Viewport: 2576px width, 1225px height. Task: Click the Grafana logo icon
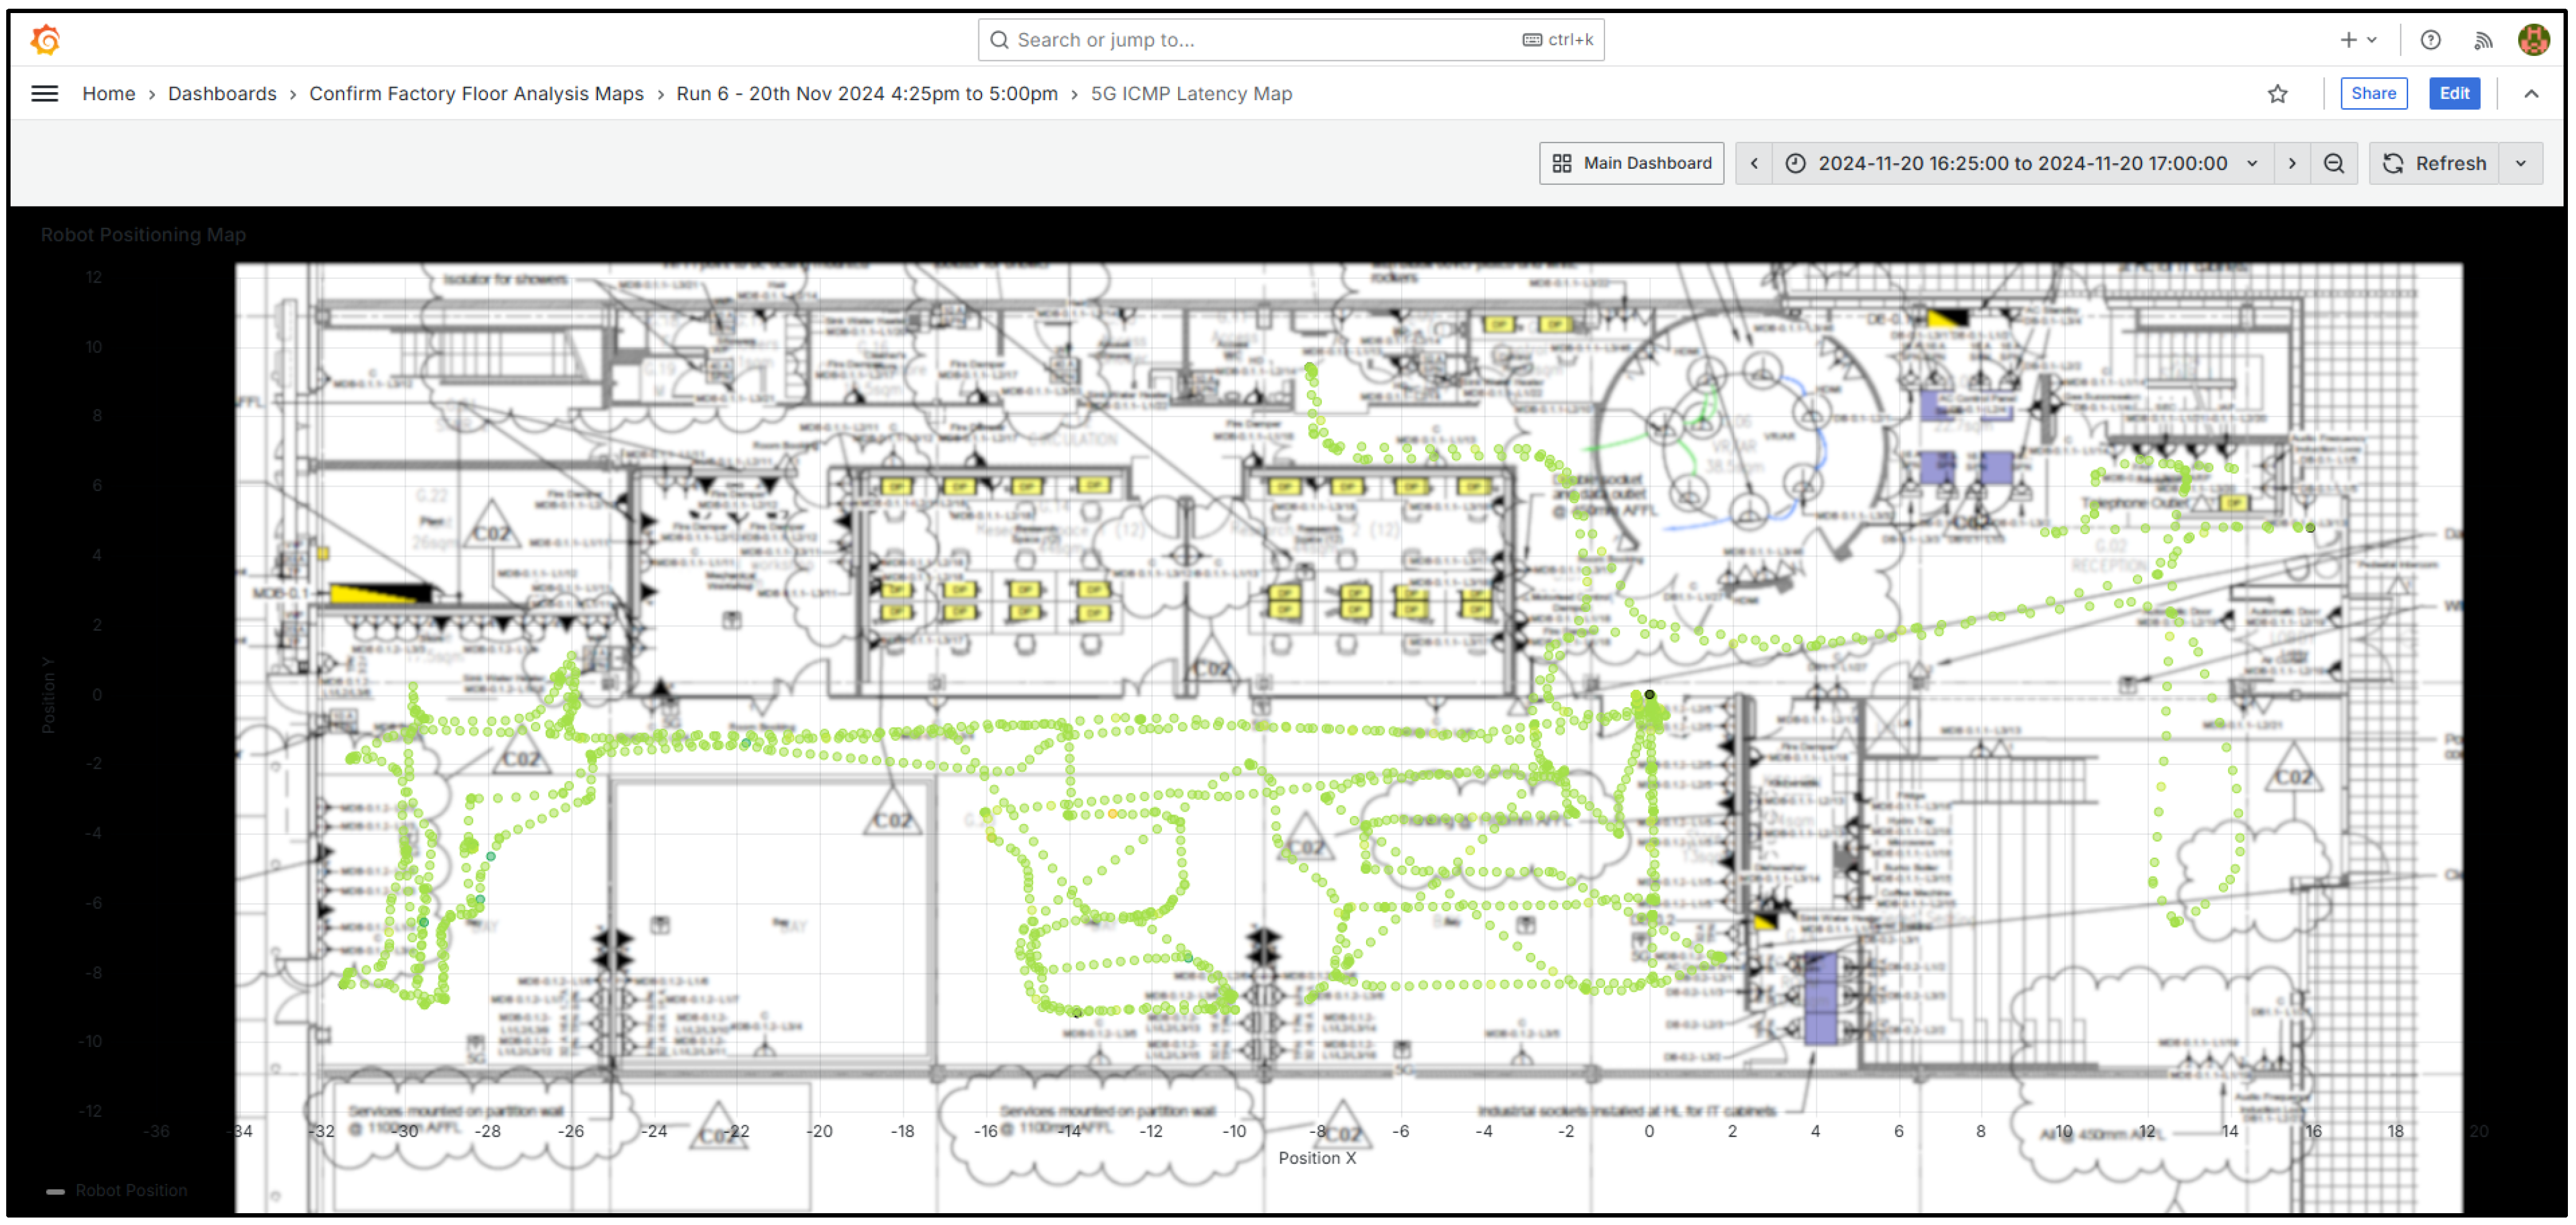pos(46,40)
